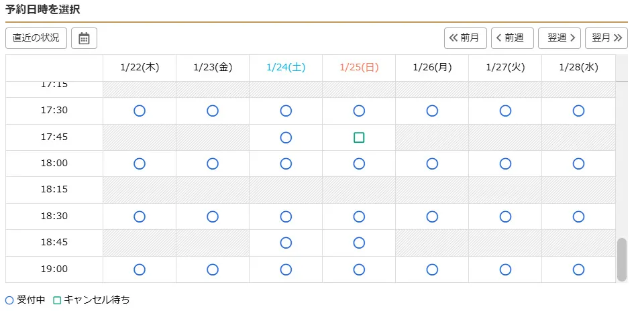Choose the 1/24 Saturday 17:45 slot circle
638x311 pixels.
(286, 137)
